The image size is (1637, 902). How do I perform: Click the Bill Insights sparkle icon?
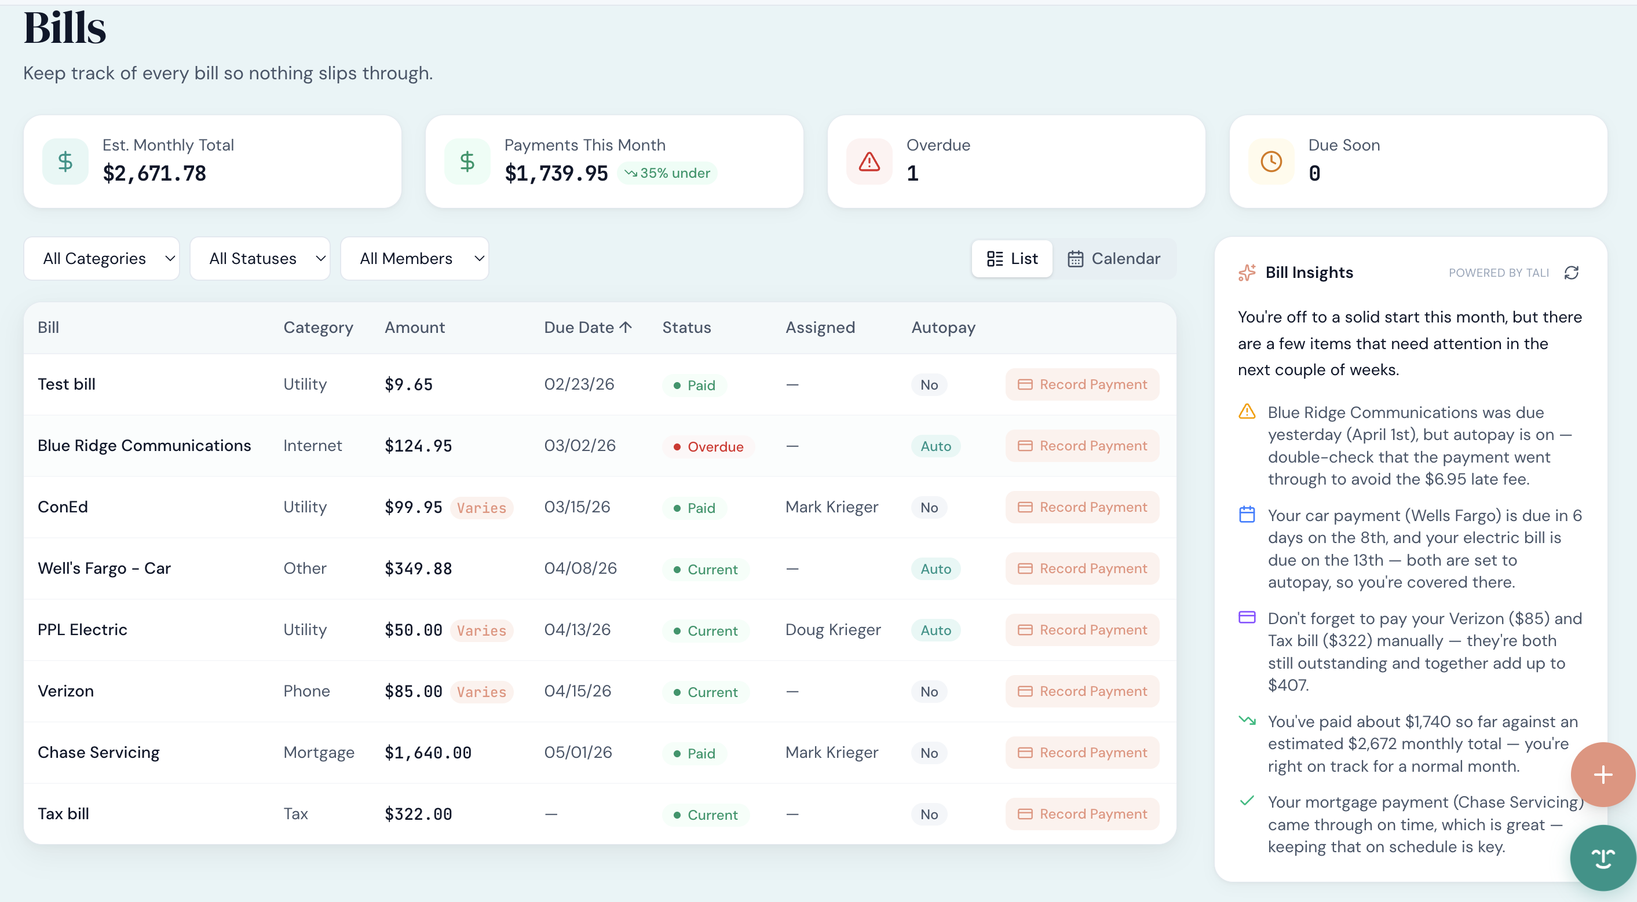tap(1247, 273)
